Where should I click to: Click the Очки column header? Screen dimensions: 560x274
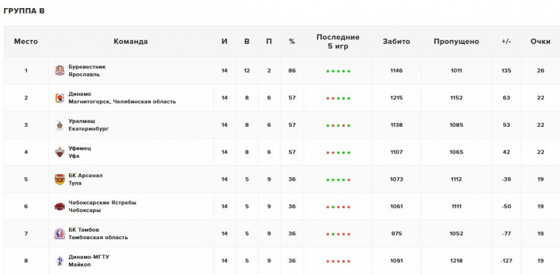(x=540, y=42)
